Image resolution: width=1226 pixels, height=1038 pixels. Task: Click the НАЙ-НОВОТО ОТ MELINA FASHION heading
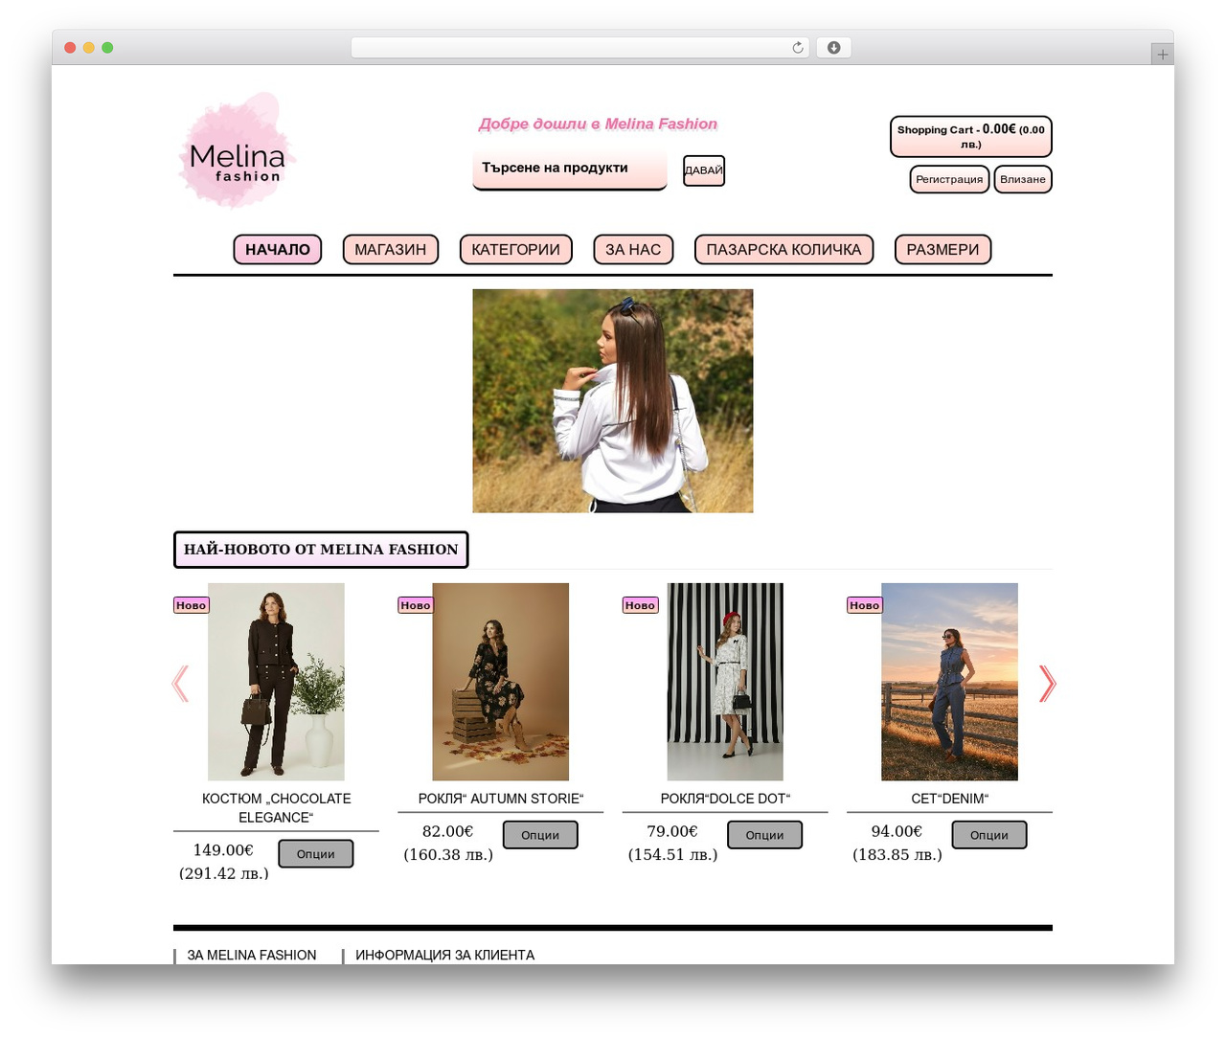point(321,550)
